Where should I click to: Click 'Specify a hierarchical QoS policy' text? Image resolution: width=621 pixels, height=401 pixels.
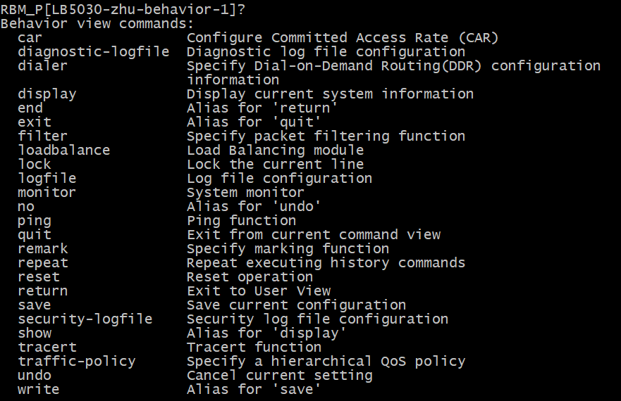click(326, 362)
